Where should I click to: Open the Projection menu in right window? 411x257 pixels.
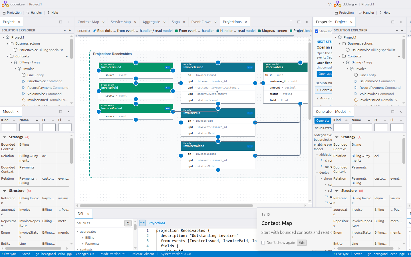[344, 13]
